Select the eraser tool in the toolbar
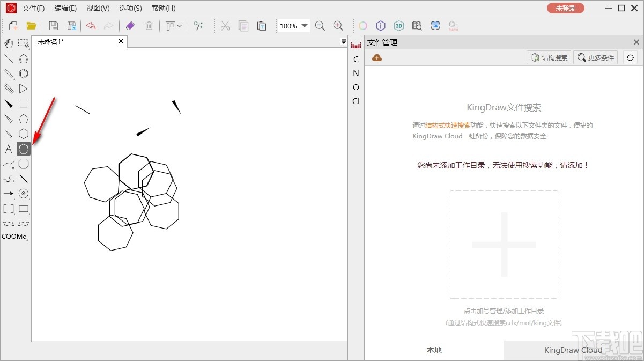The height and width of the screenshot is (361, 644). pos(130,25)
